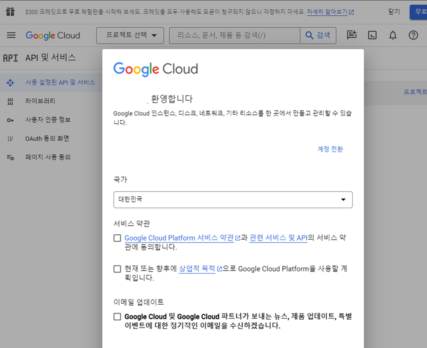427x348 pixels.
Task: Click the Google Cloud logo in header
Action: pyautogui.click(x=53, y=36)
